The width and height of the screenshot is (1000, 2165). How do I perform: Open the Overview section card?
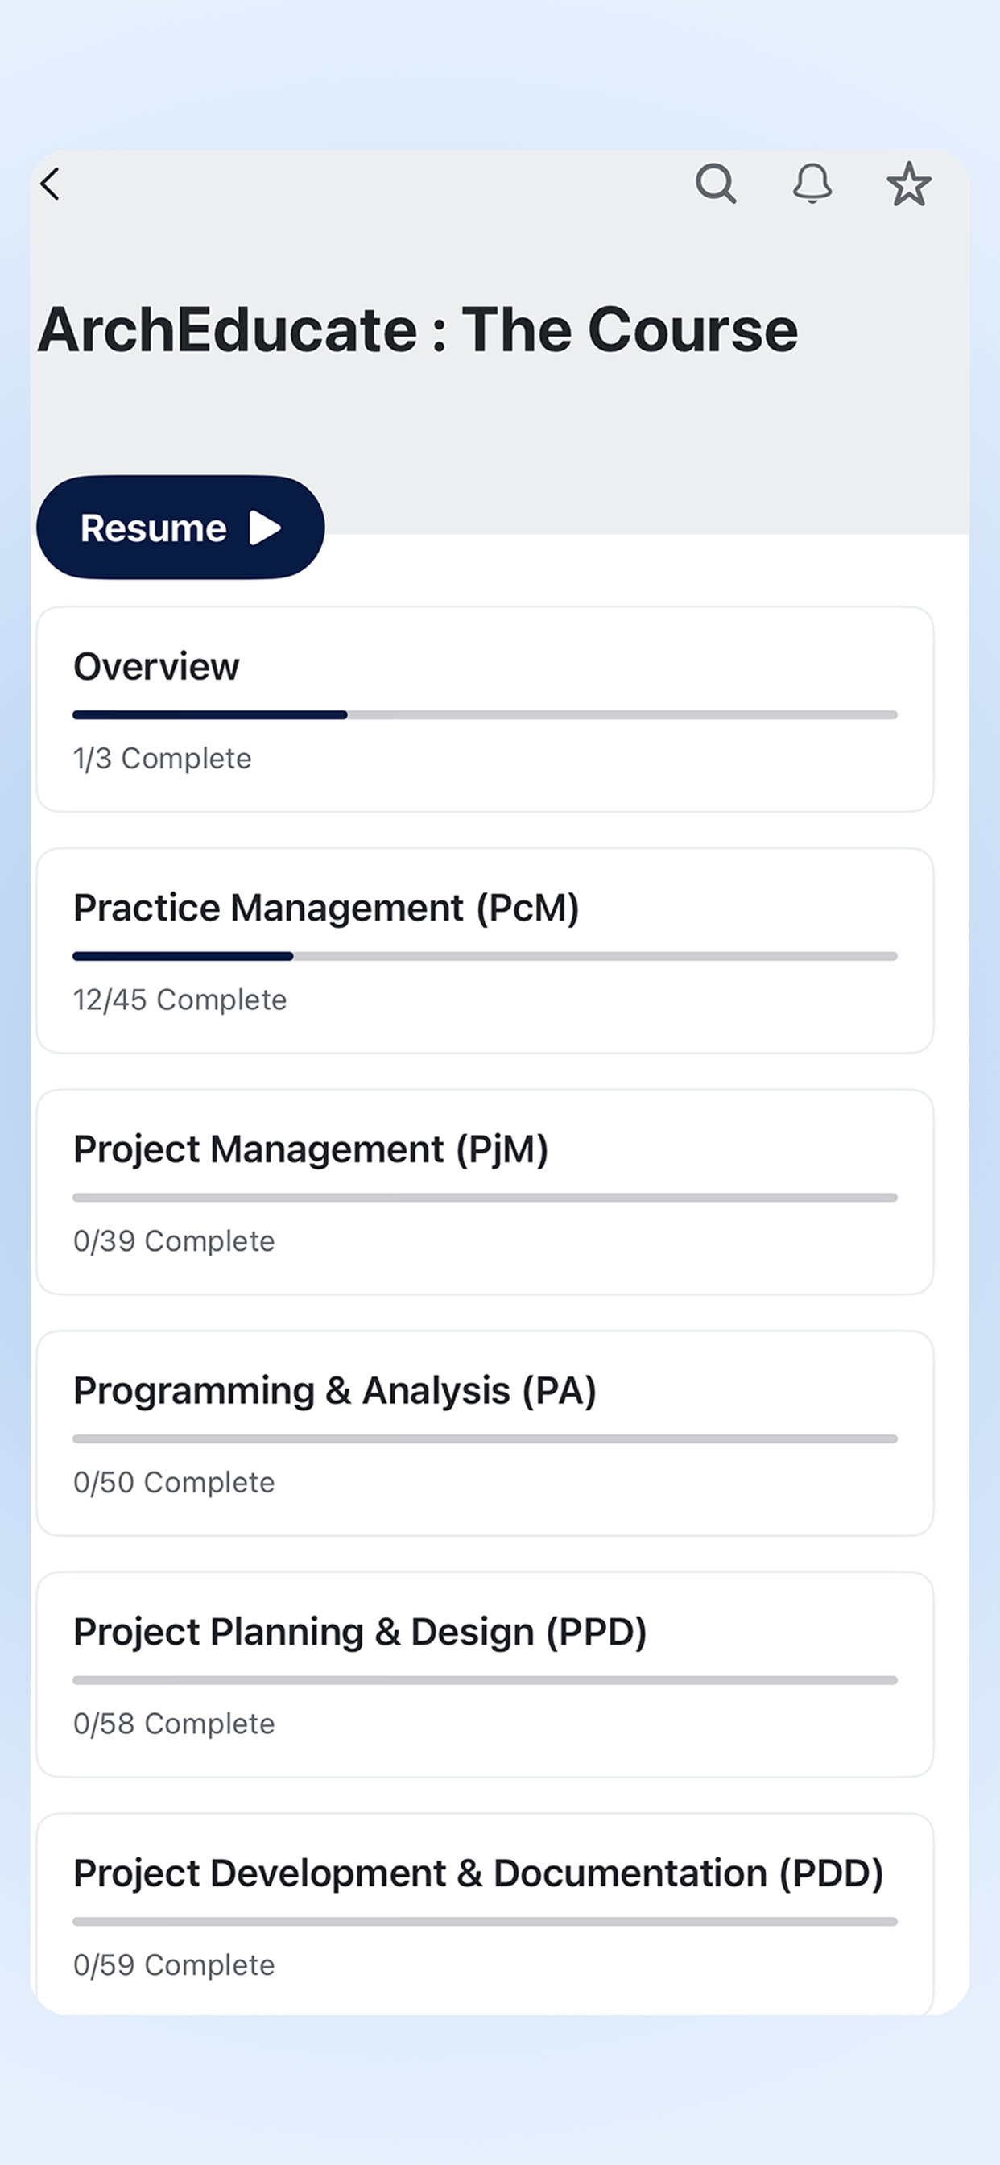[x=485, y=710]
